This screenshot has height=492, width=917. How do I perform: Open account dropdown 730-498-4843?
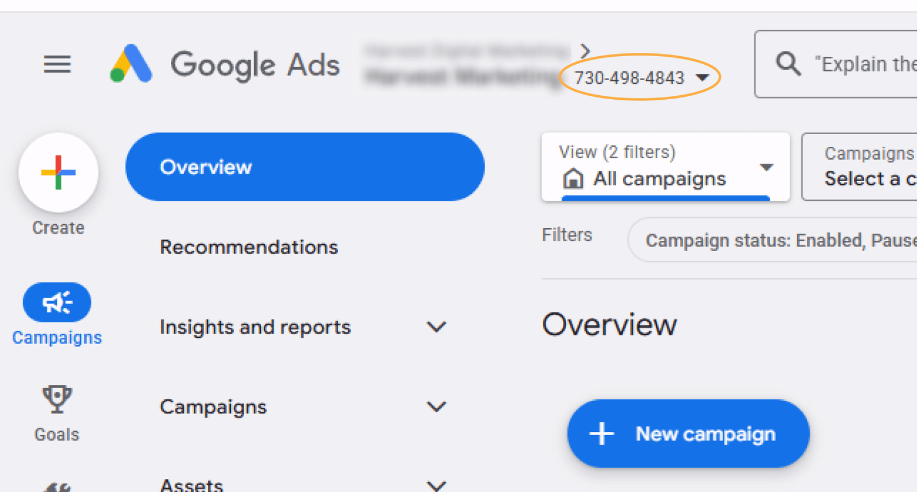(641, 77)
